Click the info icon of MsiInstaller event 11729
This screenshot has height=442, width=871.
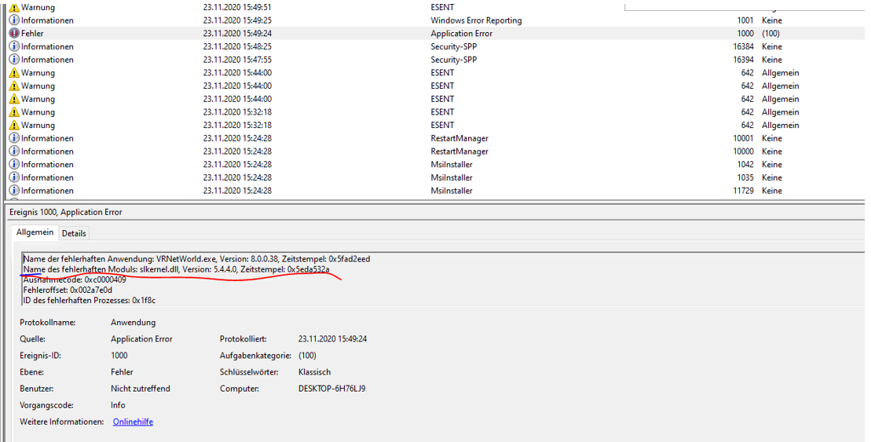(14, 191)
